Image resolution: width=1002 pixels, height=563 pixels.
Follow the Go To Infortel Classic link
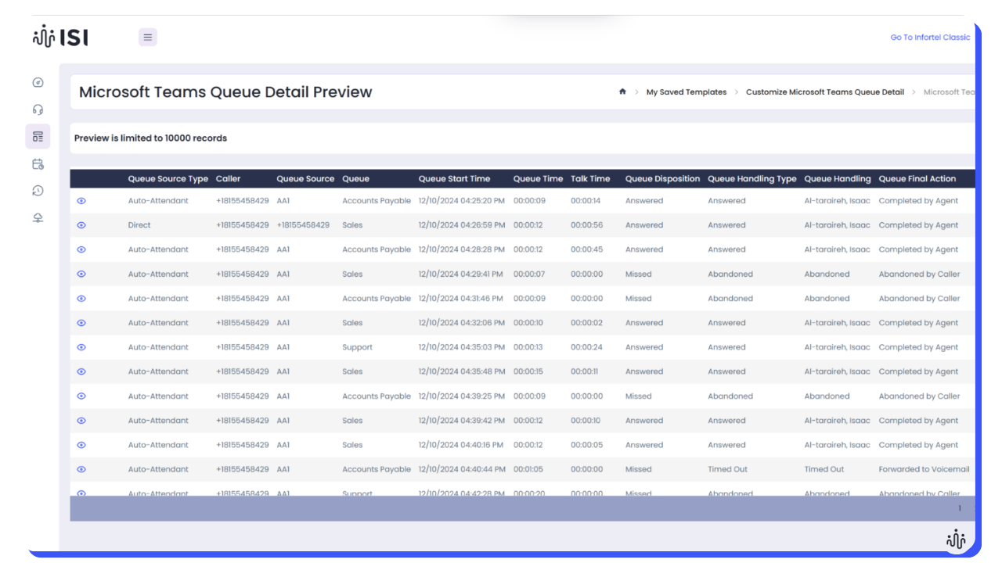click(x=930, y=37)
